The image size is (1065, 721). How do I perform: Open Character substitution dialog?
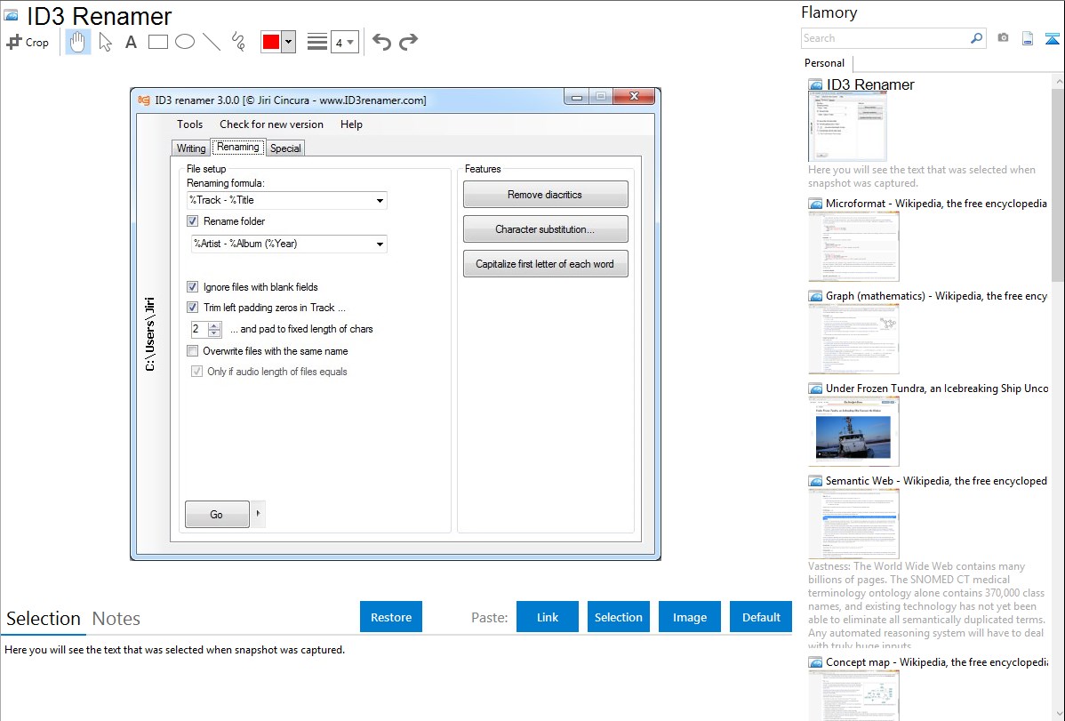546,229
